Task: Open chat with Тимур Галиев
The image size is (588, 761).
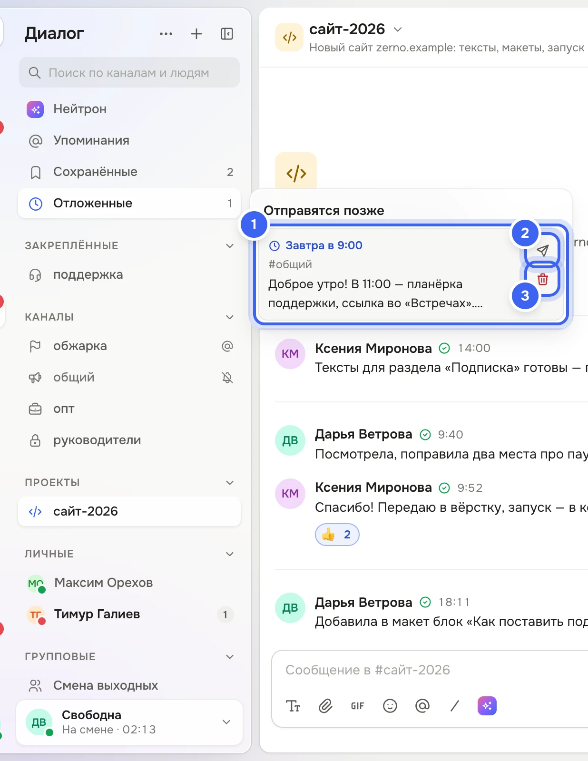Action: pyautogui.click(x=129, y=614)
